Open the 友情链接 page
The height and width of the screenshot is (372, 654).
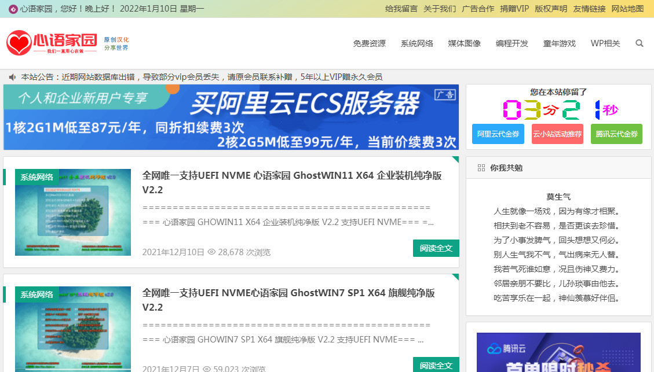click(589, 9)
